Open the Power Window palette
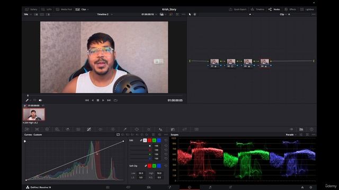This screenshot has height=190, width=339. coord(137,129)
